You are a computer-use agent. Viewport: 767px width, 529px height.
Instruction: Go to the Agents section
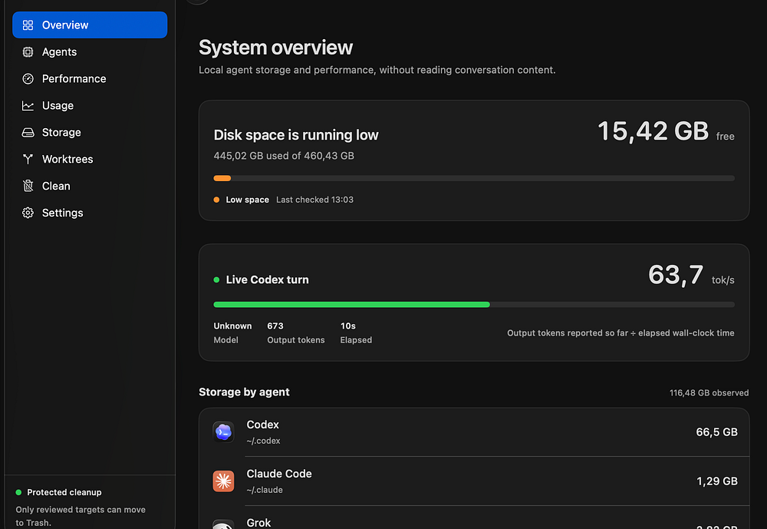pos(90,52)
